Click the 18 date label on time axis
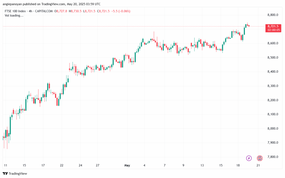Screen dimensions: 285x178 pos(238,165)
